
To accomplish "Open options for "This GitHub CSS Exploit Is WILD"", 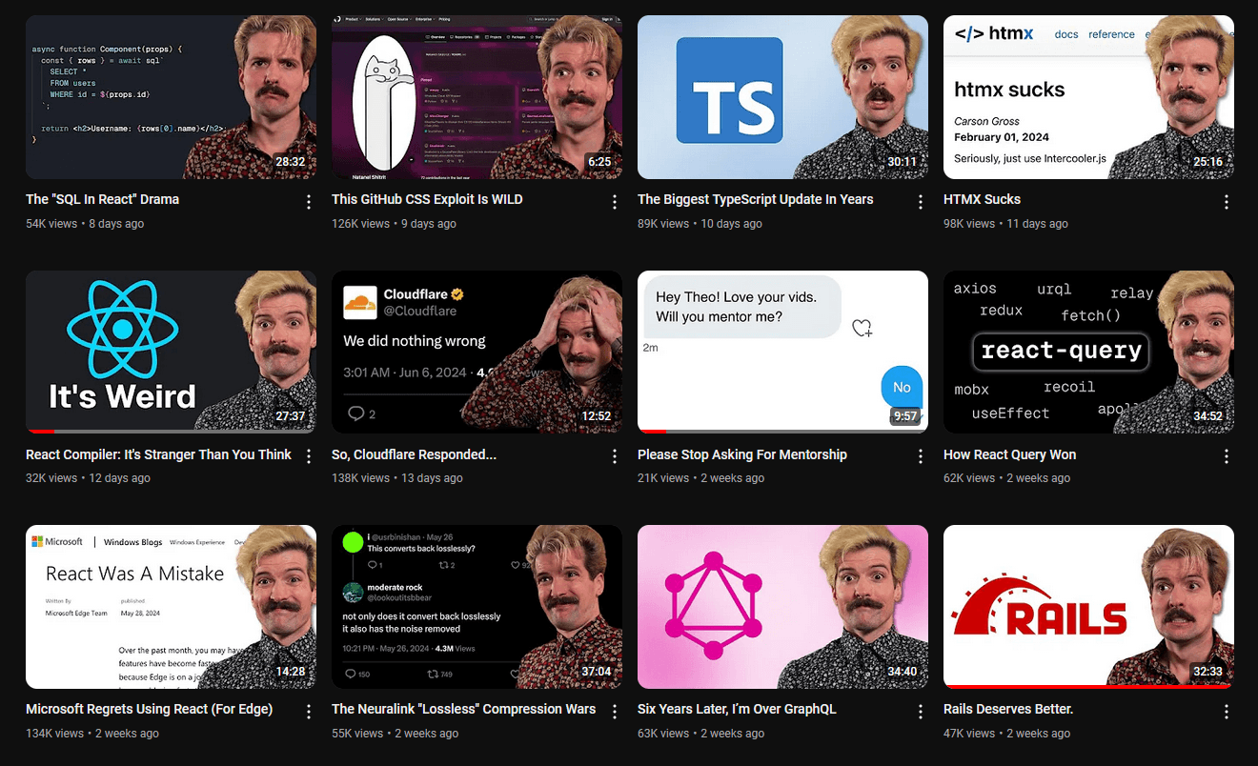I will pos(614,201).
